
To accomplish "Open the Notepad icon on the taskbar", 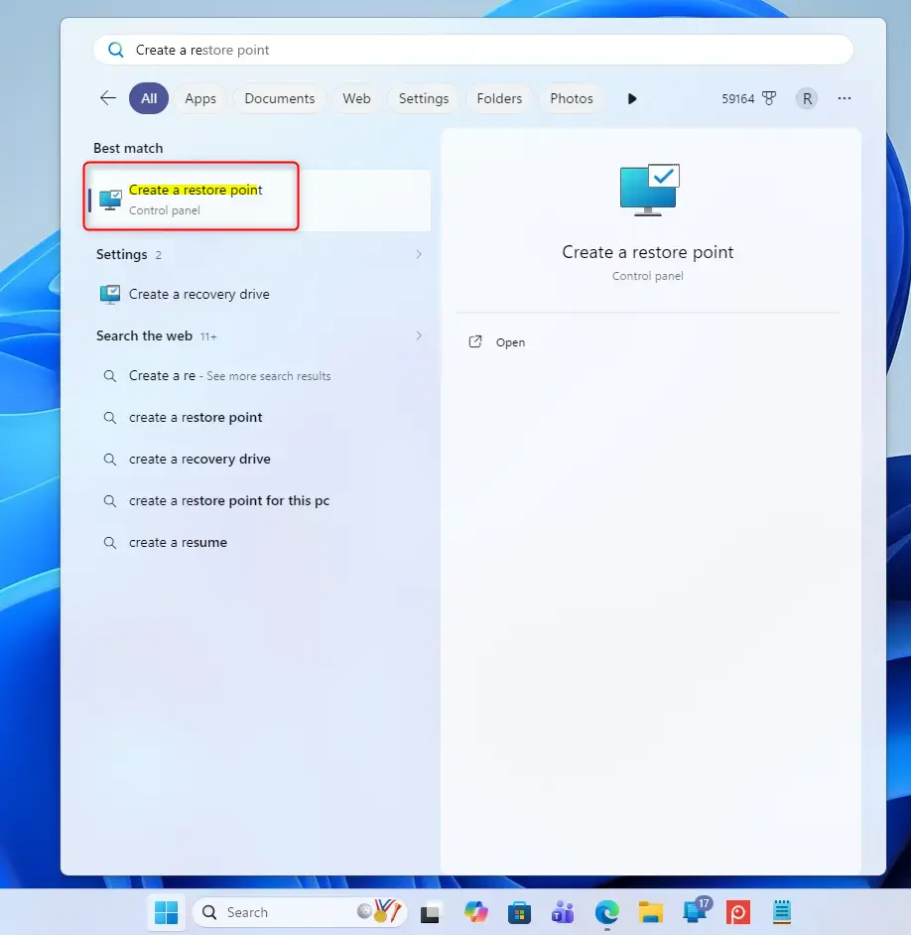I will point(782,912).
